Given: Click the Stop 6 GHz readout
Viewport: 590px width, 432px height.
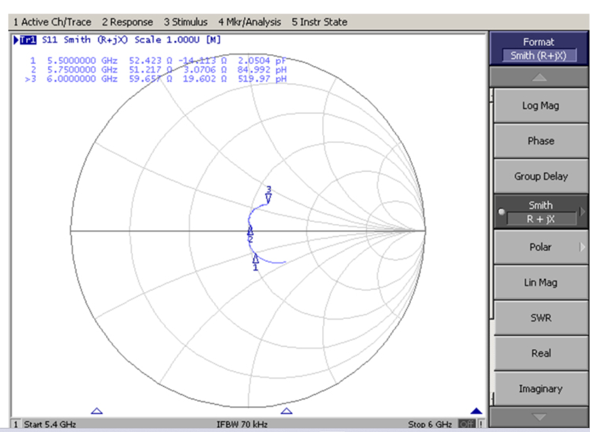Looking at the screenshot, I should pyautogui.click(x=430, y=424).
